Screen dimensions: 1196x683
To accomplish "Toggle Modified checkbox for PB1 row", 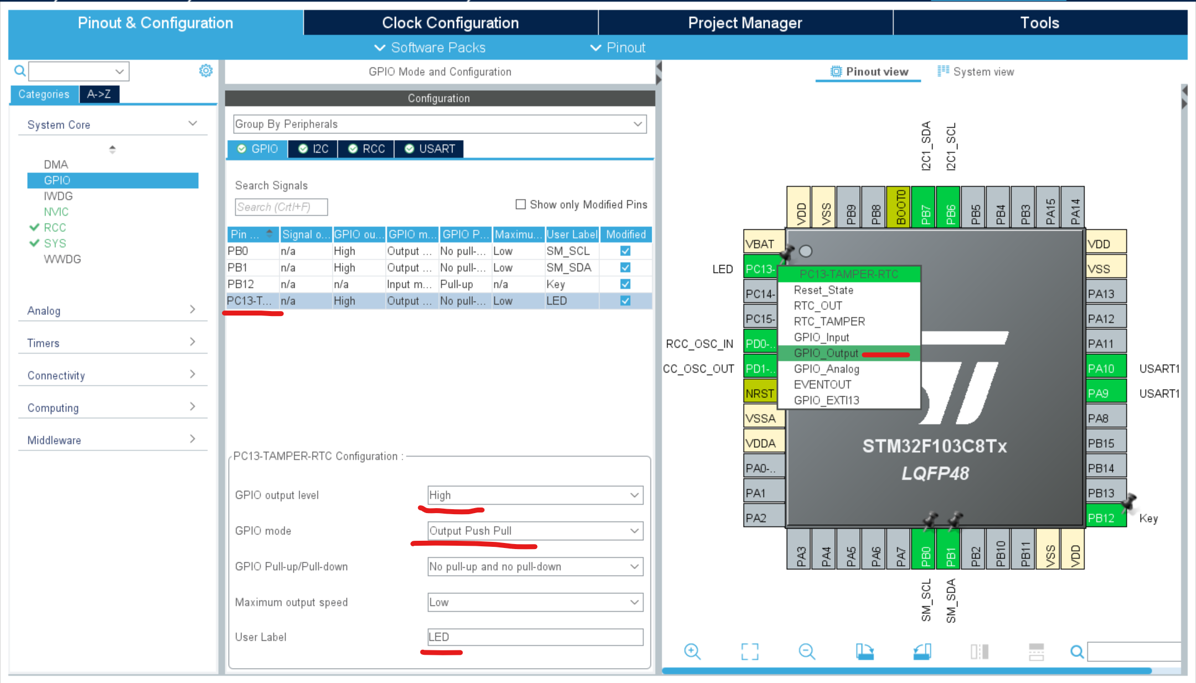I will click(625, 267).
